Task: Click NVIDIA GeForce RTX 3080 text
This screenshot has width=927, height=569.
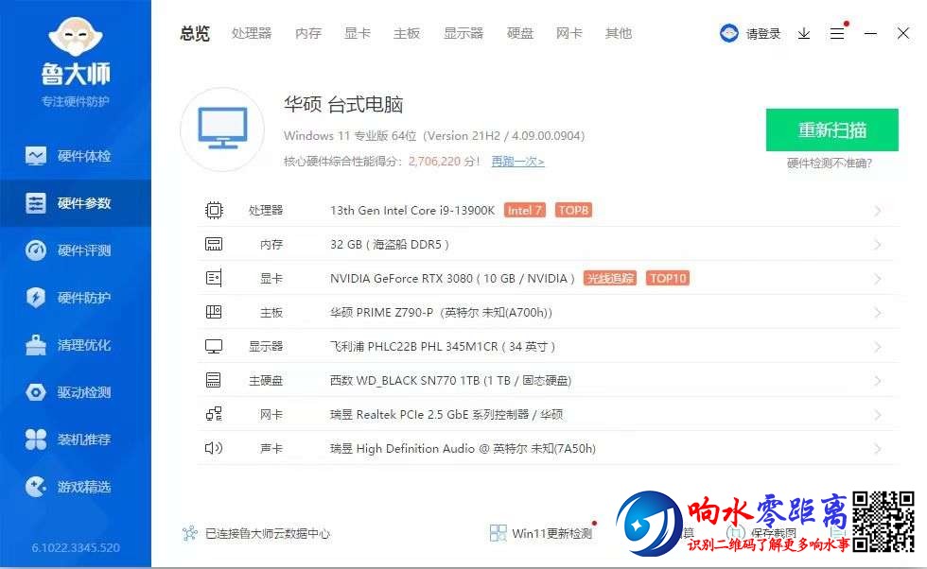Action: point(401,278)
